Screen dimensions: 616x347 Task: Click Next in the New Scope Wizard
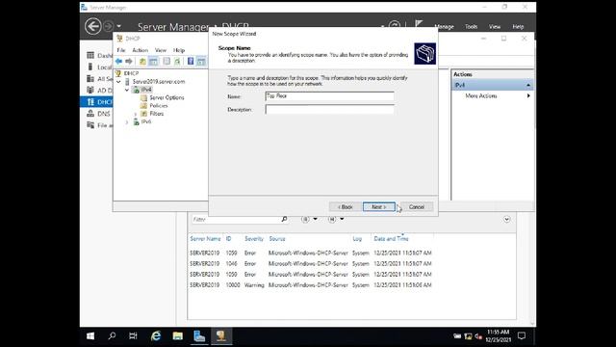[378, 207]
